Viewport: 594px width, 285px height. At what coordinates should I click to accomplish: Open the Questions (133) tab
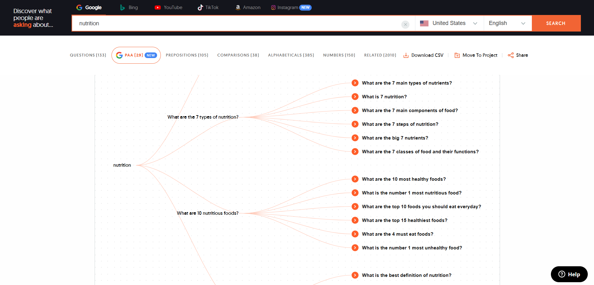click(x=88, y=55)
